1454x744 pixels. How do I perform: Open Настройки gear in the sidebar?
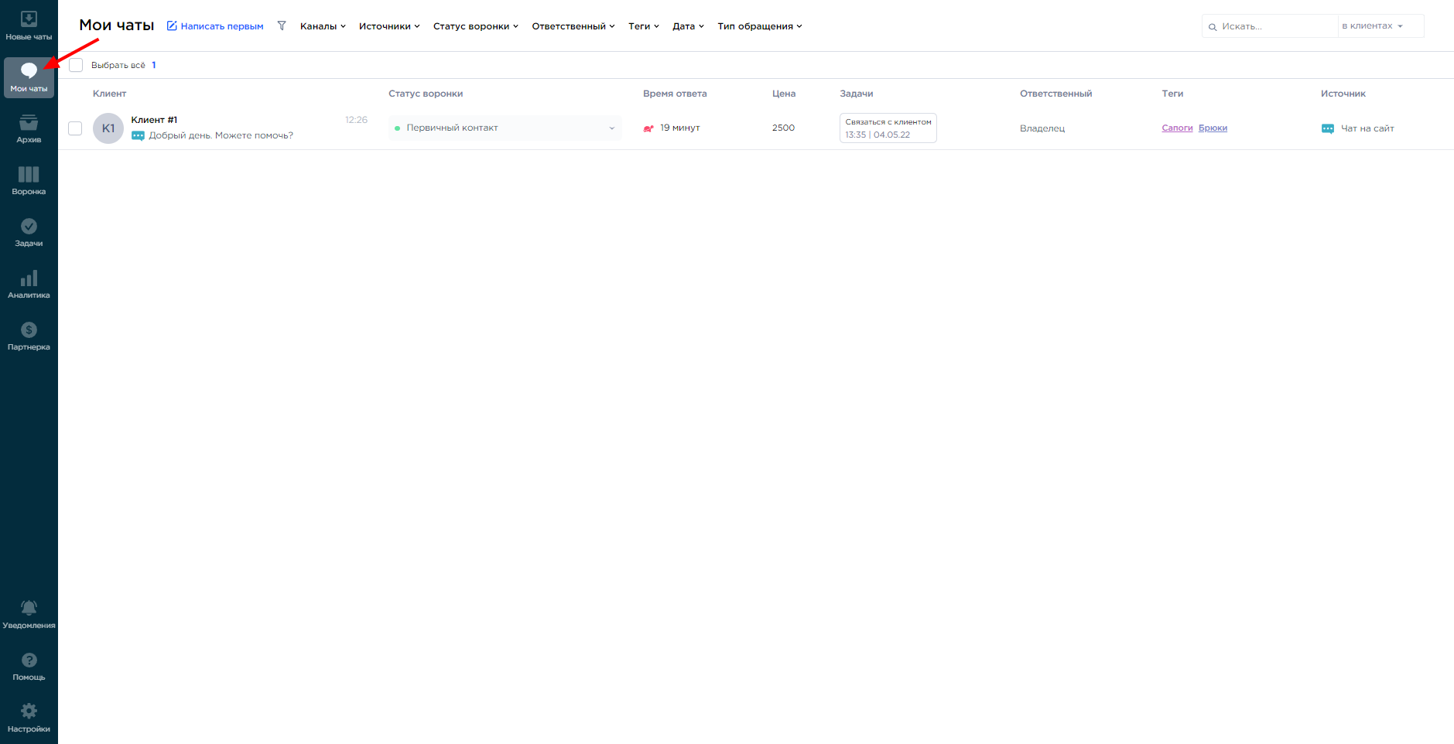(x=29, y=718)
